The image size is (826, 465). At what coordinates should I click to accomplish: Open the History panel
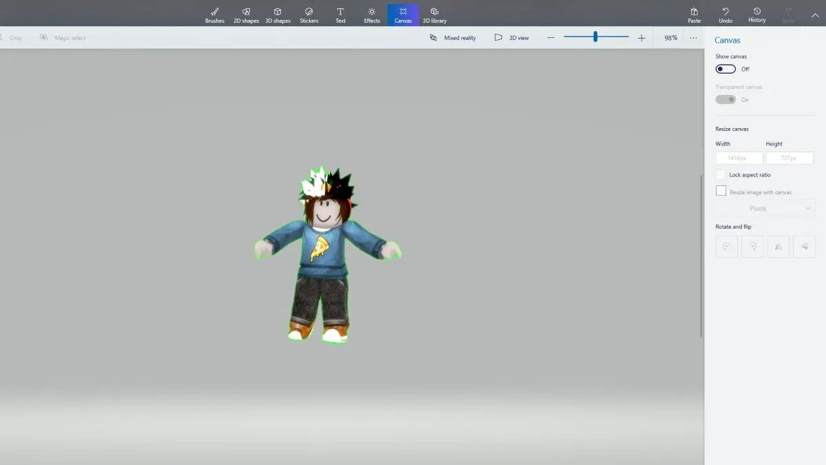757,15
